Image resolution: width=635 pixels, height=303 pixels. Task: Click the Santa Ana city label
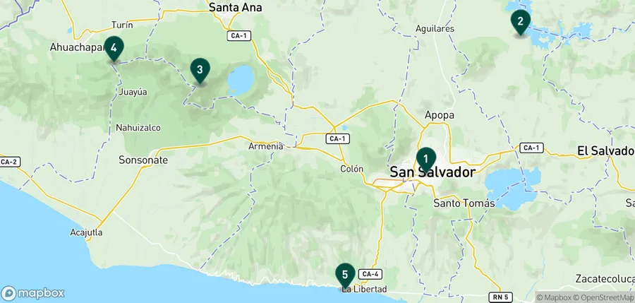click(x=235, y=7)
